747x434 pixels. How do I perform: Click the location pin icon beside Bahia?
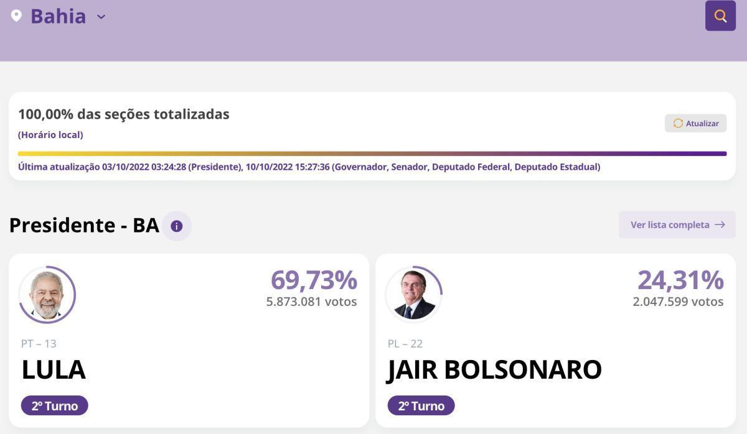16,16
